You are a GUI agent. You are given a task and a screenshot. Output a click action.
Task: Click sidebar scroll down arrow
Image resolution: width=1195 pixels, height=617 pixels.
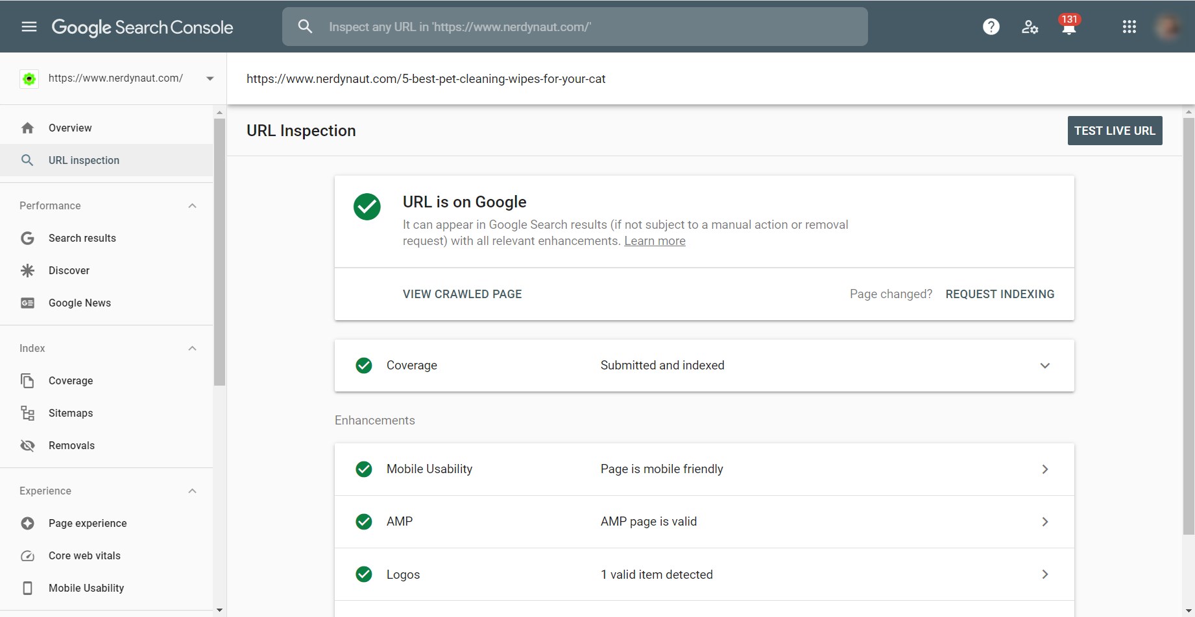[x=219, y=610]
